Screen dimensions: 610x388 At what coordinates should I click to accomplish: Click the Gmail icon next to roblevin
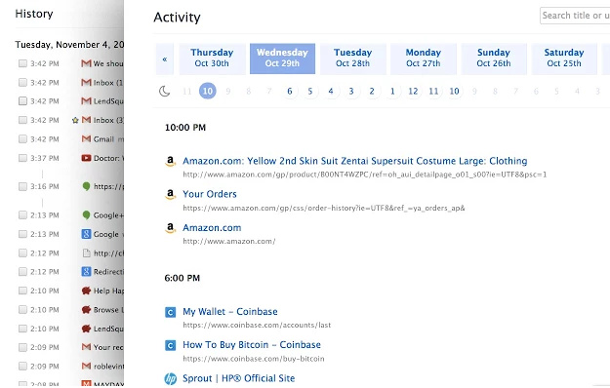pyautogui.click(x=86, y=366)
